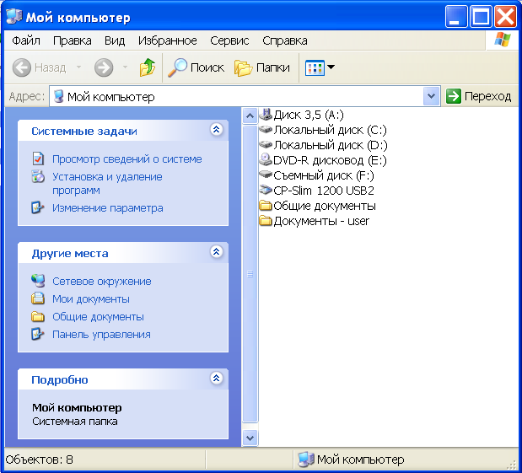Open the Сервис menu
Viewport: 522px width, 473px height.
point(229,40)
